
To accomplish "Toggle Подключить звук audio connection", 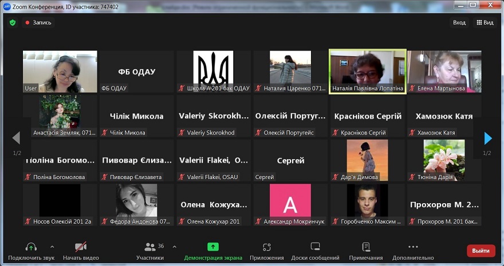I will (x=30, y=251).
